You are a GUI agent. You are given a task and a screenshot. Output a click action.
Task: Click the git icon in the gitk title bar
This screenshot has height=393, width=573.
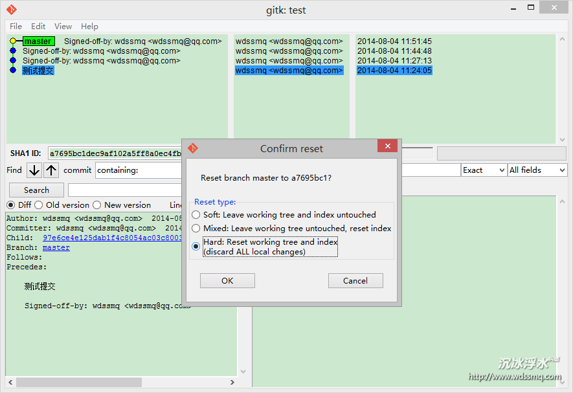tap(12, 10)
